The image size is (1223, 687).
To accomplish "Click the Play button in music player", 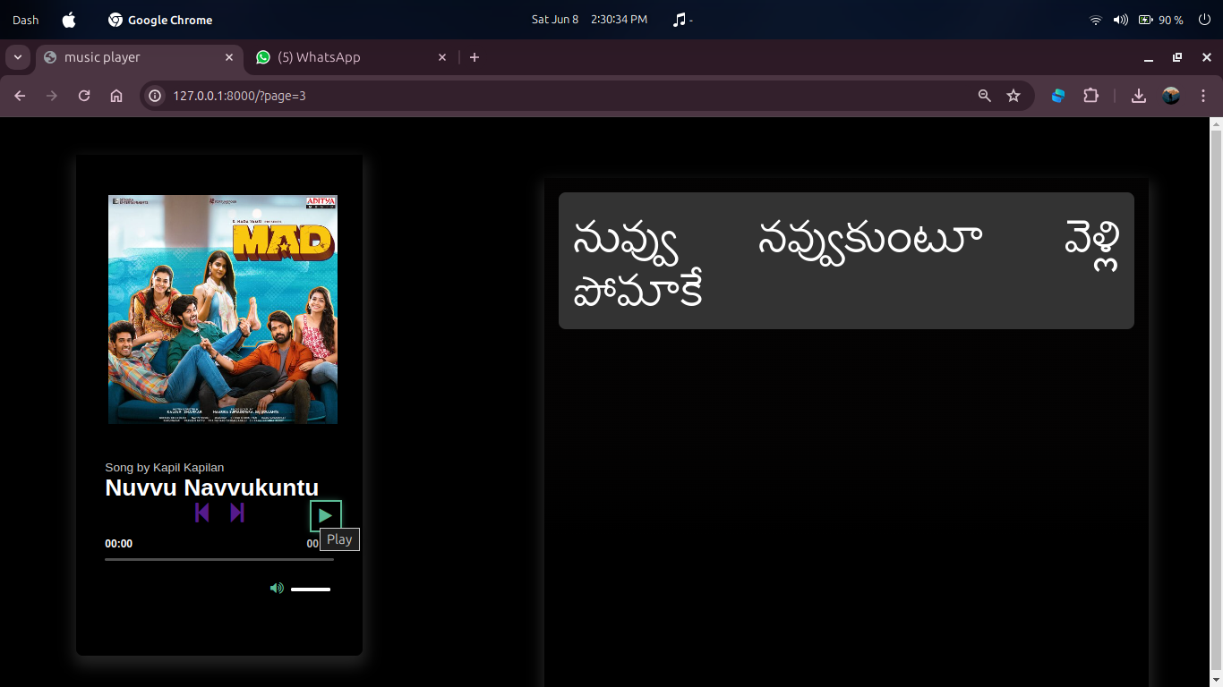I will click(325, 515).
